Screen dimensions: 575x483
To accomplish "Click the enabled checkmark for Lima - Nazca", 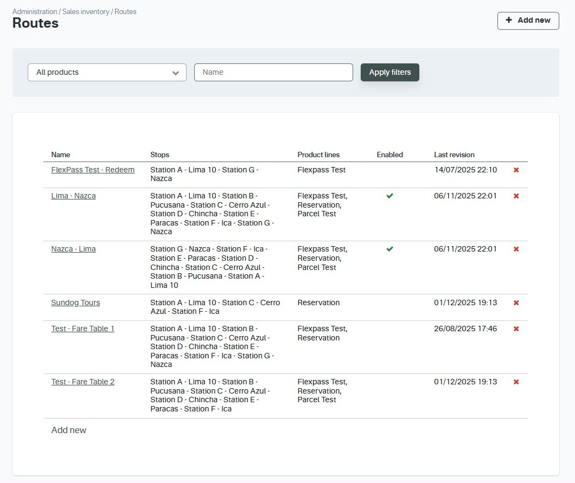I will (389, 196).
